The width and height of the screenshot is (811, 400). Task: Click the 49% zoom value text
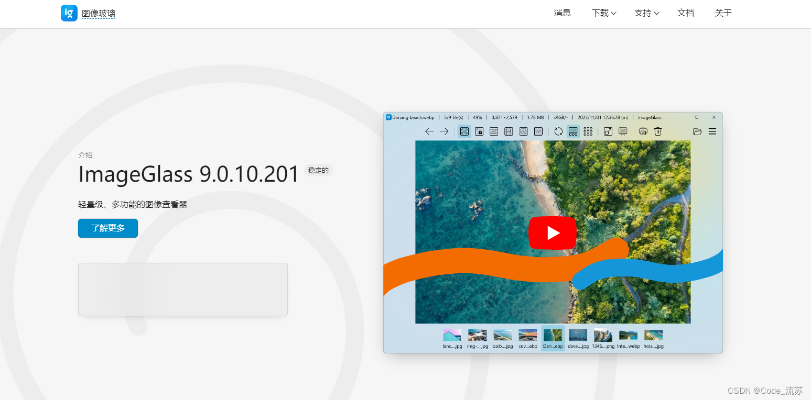[x=478, y=117]
